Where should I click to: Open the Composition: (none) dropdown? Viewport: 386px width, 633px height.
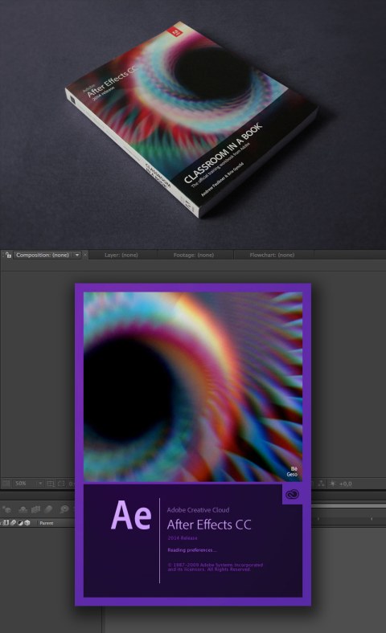coord(47,255)
